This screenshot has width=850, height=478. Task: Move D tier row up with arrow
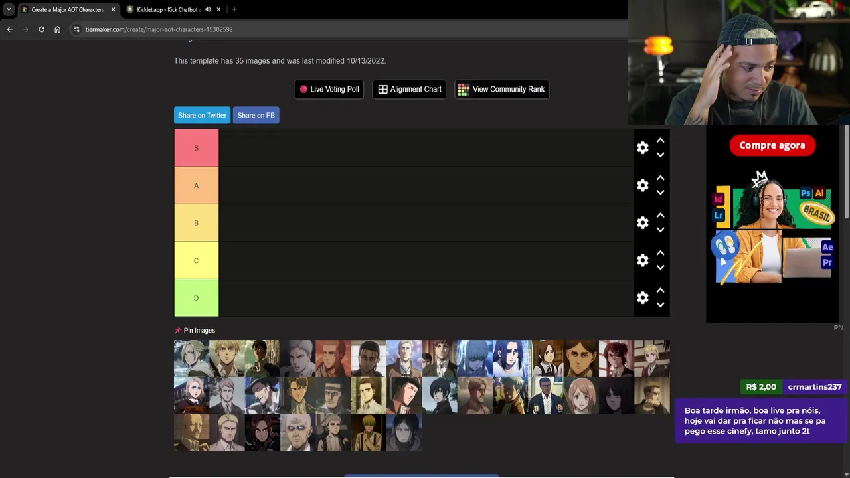point(660,291)
